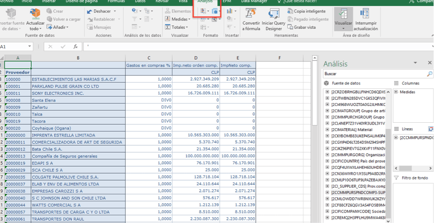Expand the [2CIMATERIAL] Material node
Viewport: 434px width, 223px height.
click(327, 130)
